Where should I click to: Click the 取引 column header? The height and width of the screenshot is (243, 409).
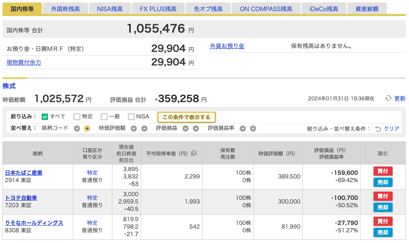383,153
